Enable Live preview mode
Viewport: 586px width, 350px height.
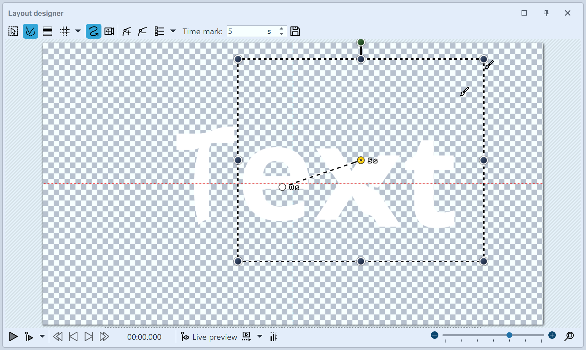(208, 336)
